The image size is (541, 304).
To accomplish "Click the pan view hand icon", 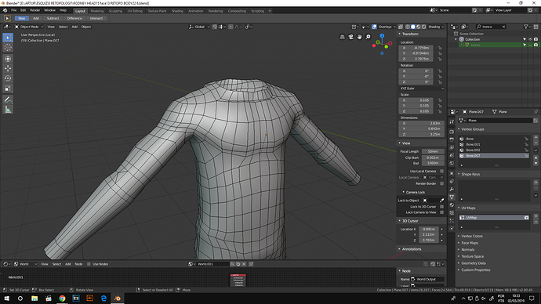I will (360, 37).
